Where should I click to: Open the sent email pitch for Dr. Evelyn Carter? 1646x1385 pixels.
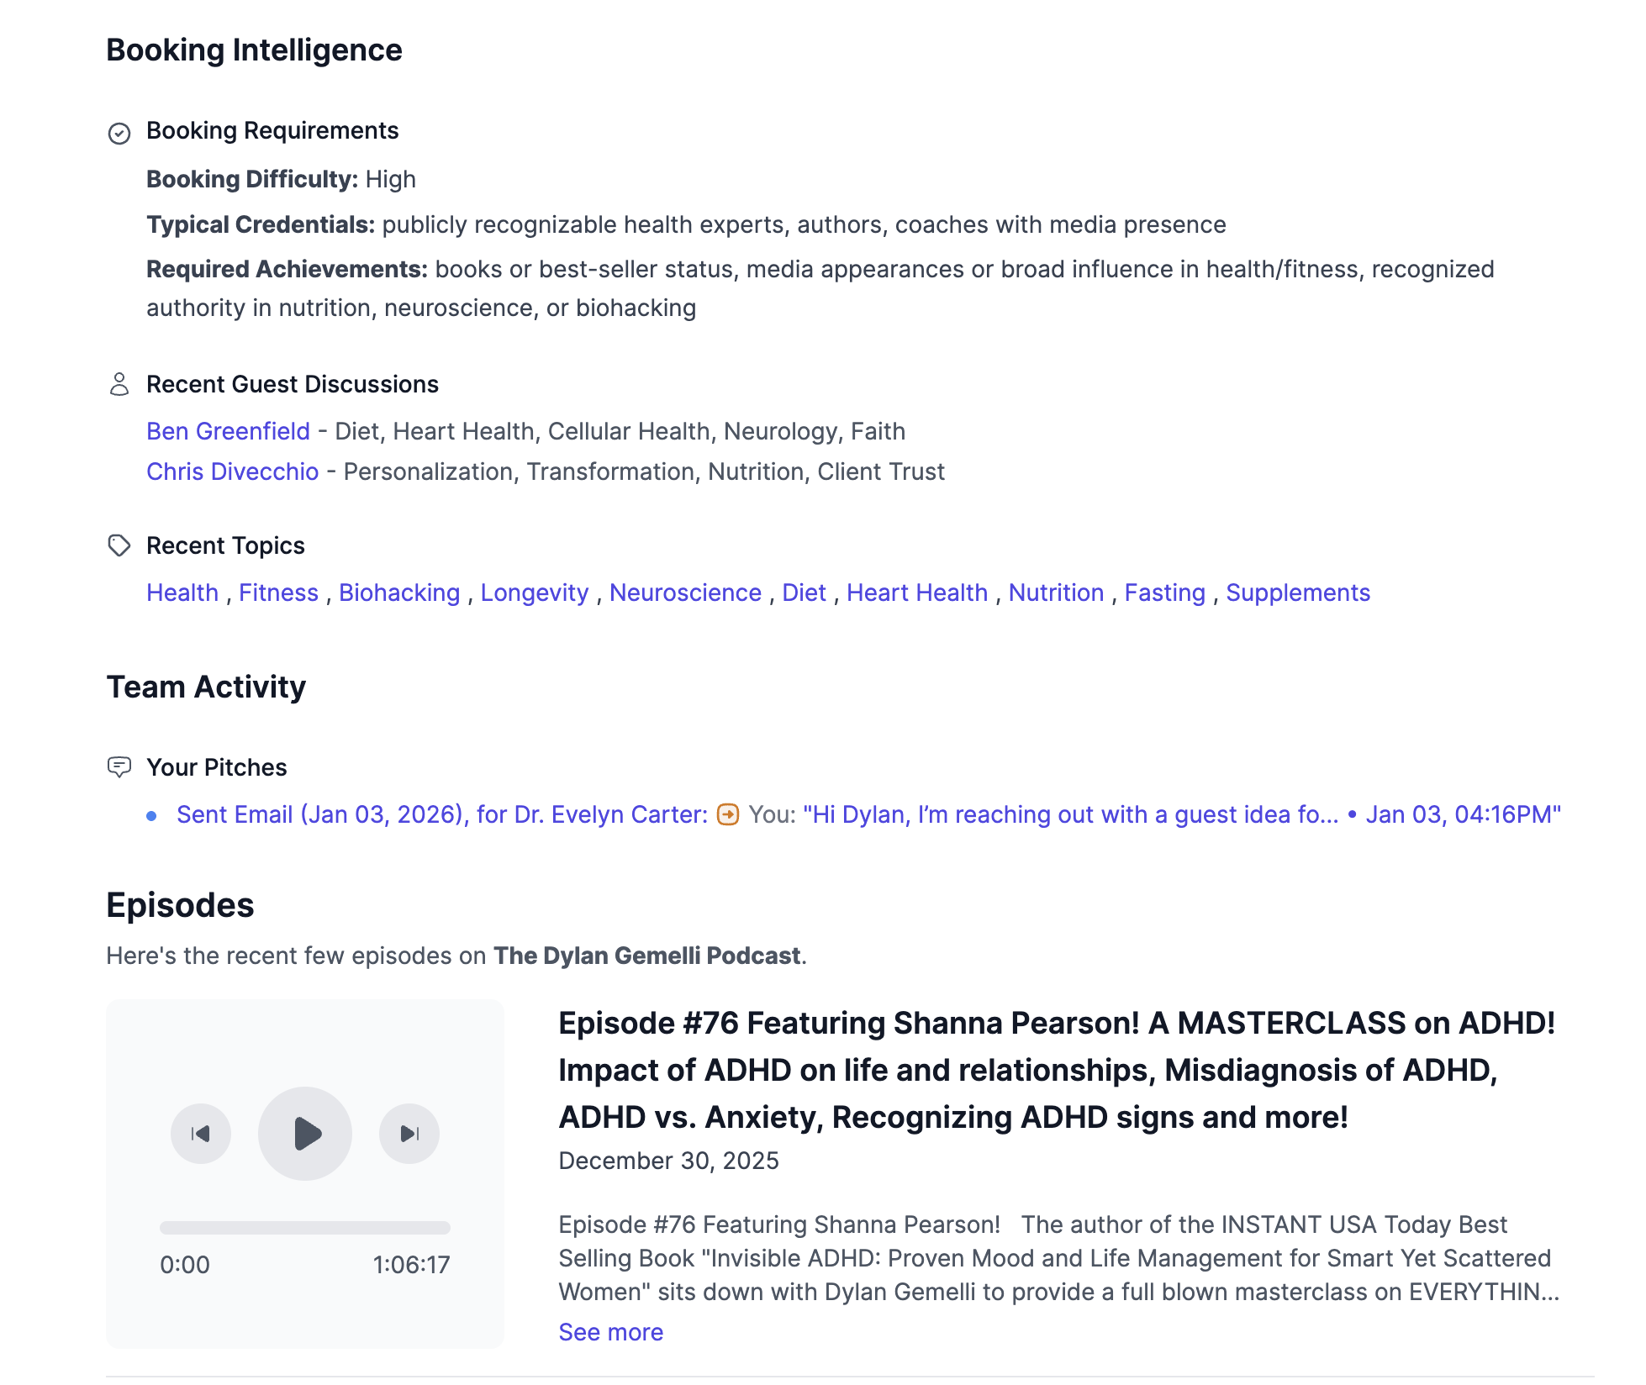pyautogui.click(x=437, y=814)
